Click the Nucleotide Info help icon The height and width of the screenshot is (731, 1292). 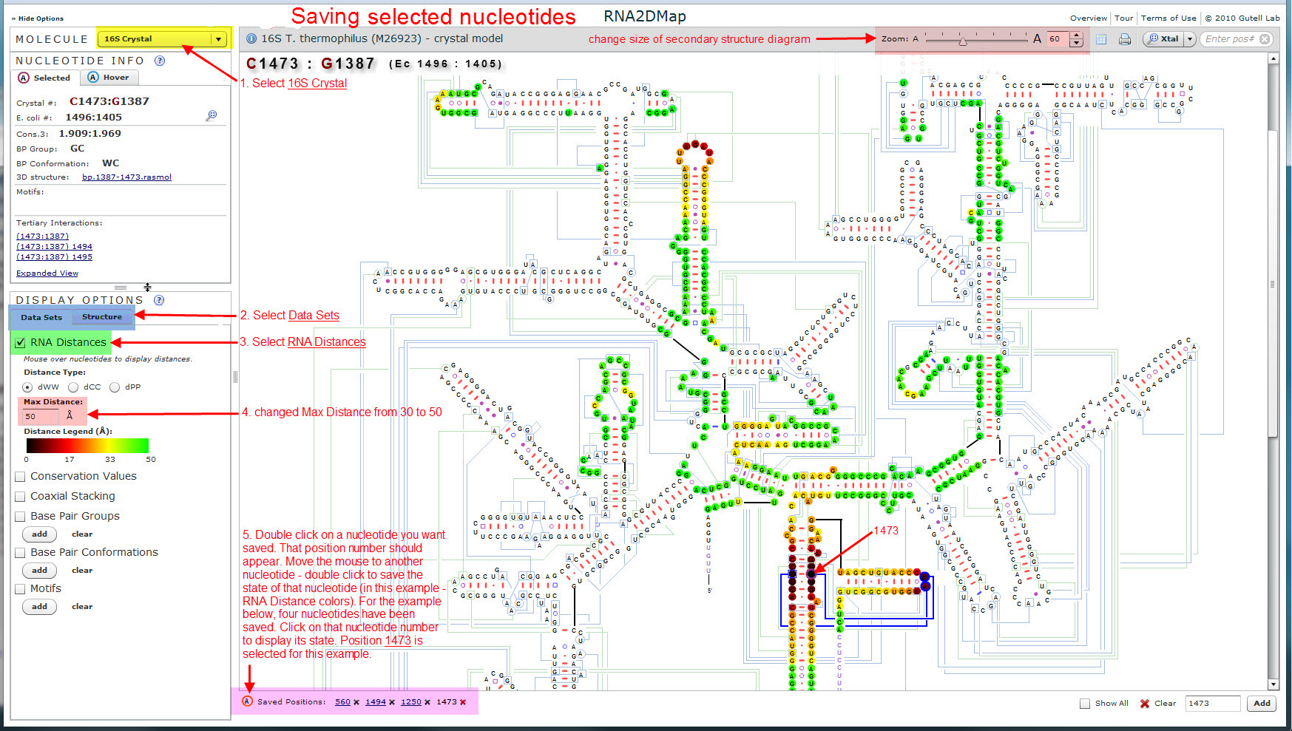pyautogui.click(x=160, y=61)
